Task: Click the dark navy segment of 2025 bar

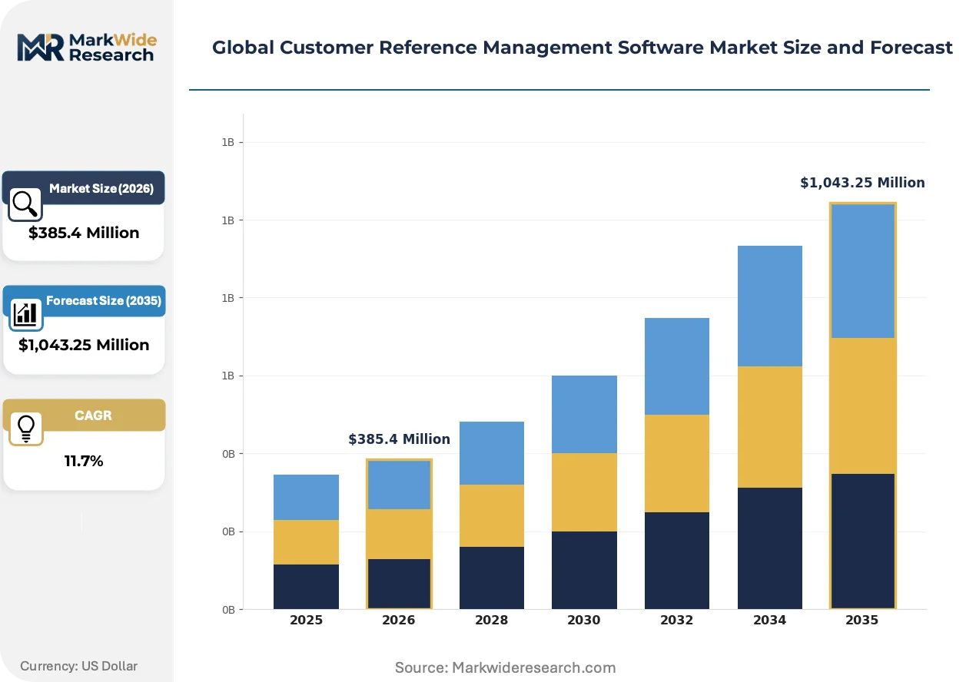Action: (x=306, y=587)
